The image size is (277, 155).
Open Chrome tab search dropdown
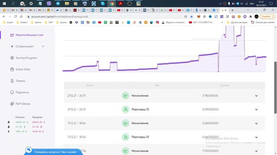click(x=248, y=10)
